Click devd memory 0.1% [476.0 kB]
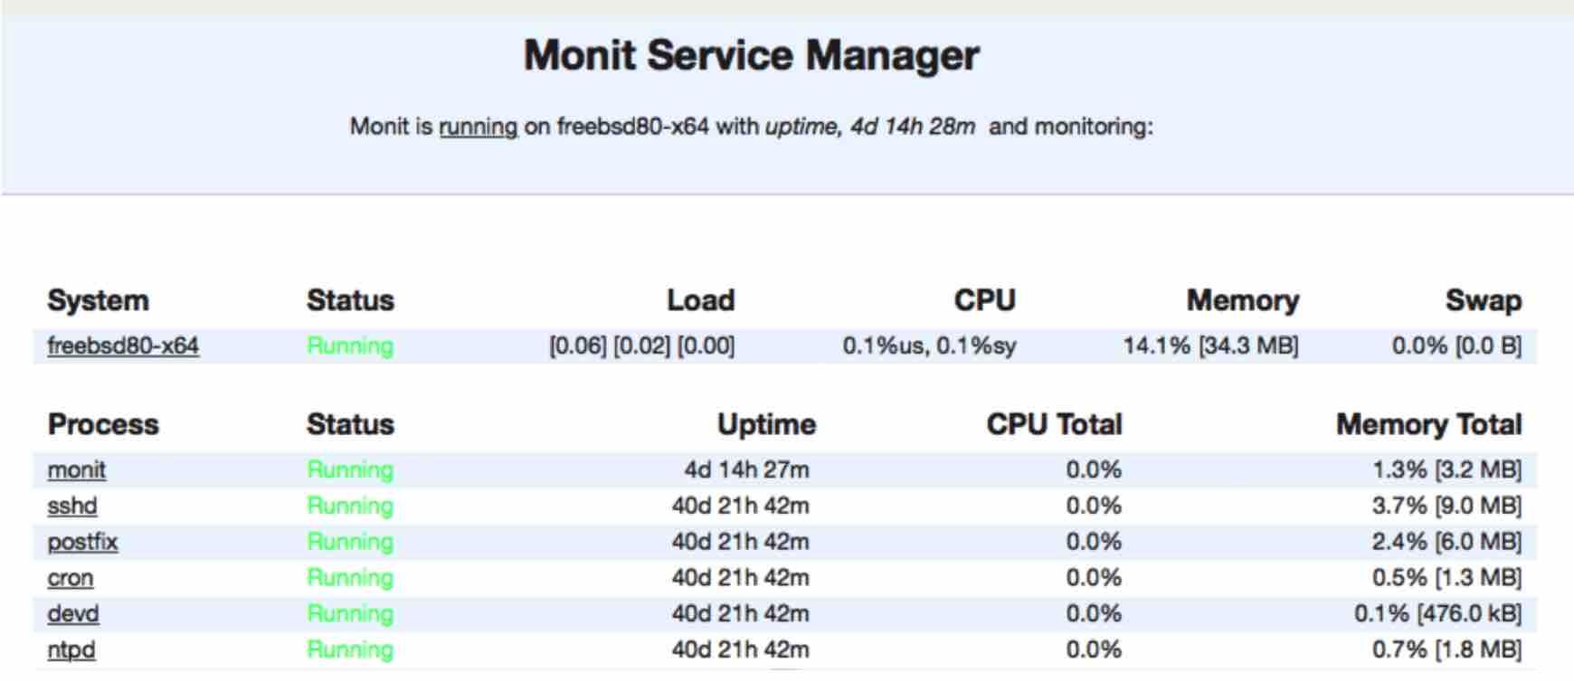Image resolution: width=1574 pixels, height=682 pixels. click(1437, 613)
